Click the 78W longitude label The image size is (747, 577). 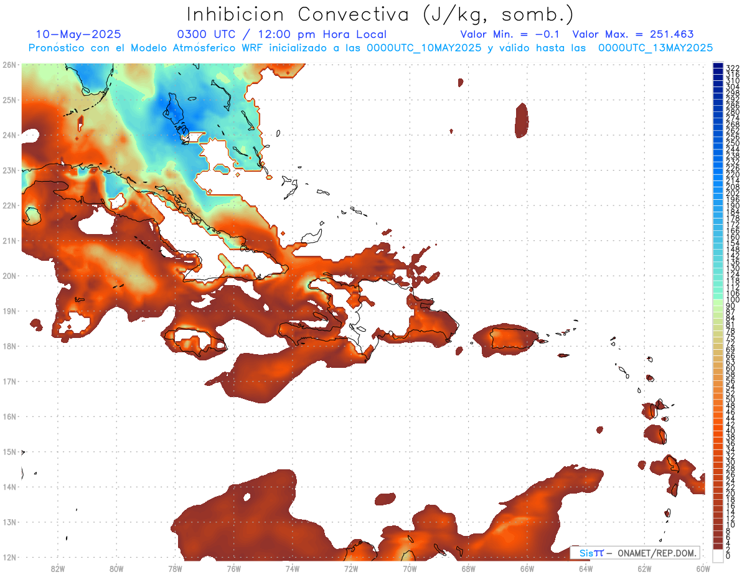point(175,568)
